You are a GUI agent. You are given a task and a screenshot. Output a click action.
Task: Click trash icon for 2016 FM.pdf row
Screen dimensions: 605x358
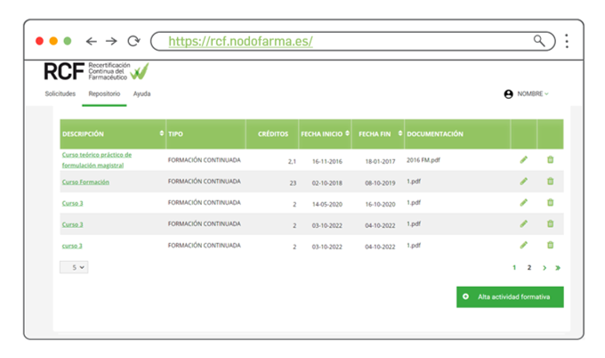550,159
